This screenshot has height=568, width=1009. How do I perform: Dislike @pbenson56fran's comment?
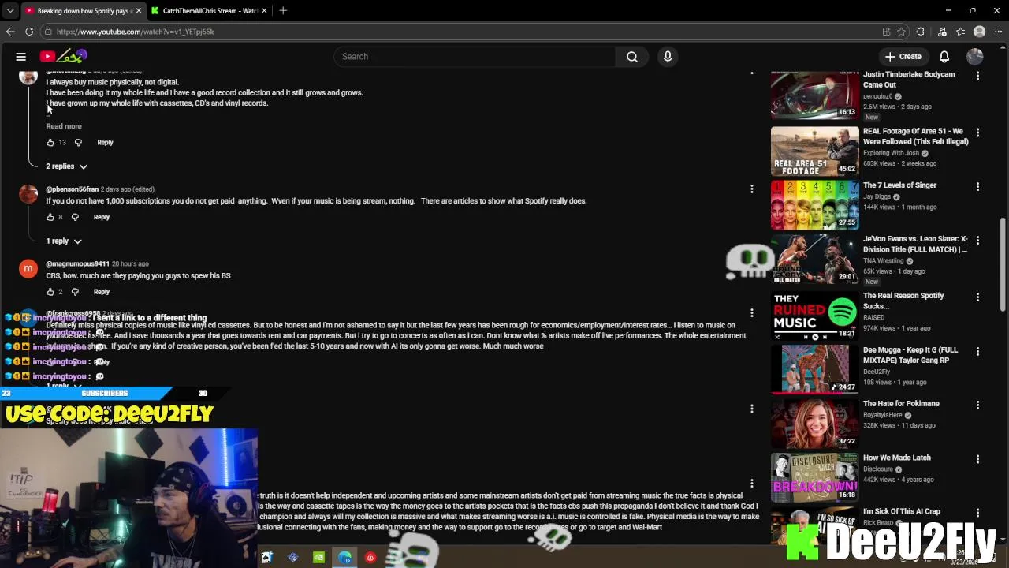(76, 217)
